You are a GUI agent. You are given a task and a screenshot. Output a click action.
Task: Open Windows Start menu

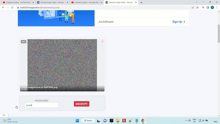tap(77, 121)
